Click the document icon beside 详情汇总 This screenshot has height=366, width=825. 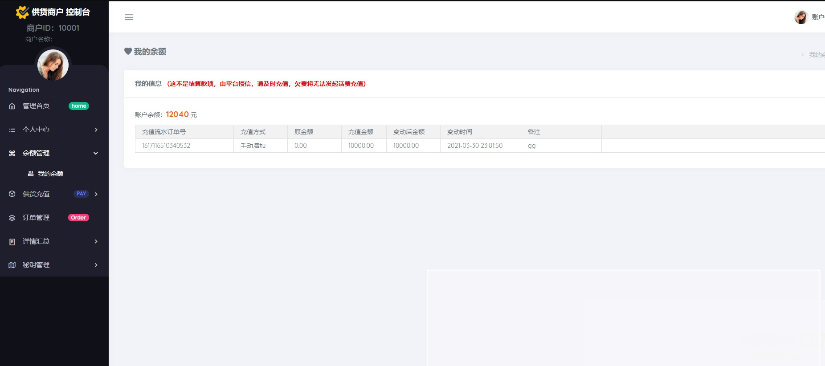coord(12,241)
